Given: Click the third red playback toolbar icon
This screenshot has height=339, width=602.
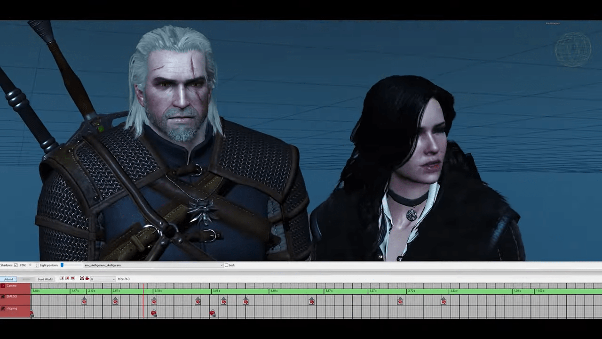Looking at the screenshot, I should pos(72,278).
